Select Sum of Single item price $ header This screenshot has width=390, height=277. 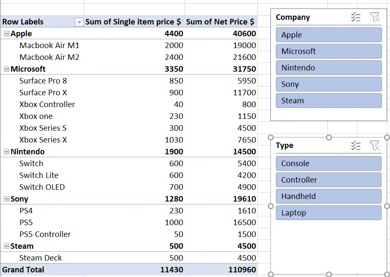tap(133, 22)
